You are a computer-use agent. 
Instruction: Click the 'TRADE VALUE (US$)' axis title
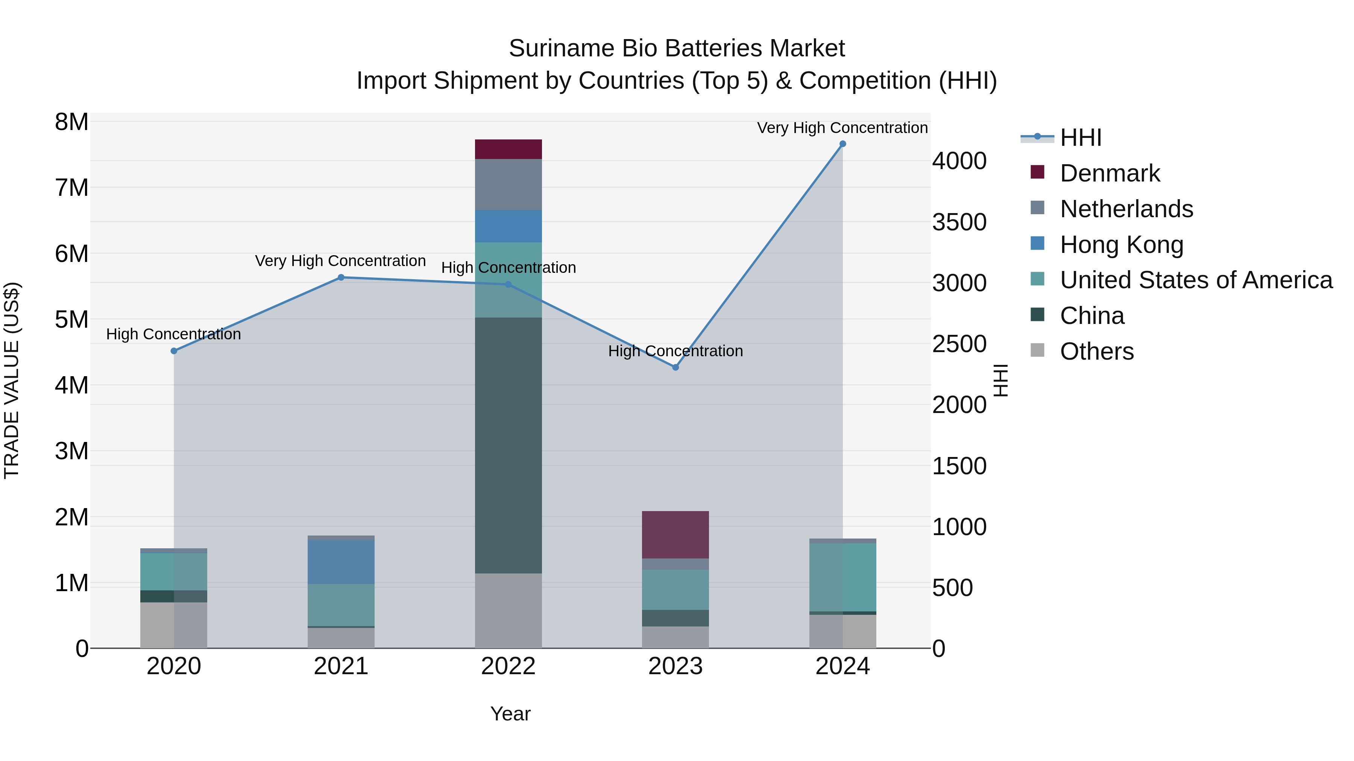pos(12,380)
